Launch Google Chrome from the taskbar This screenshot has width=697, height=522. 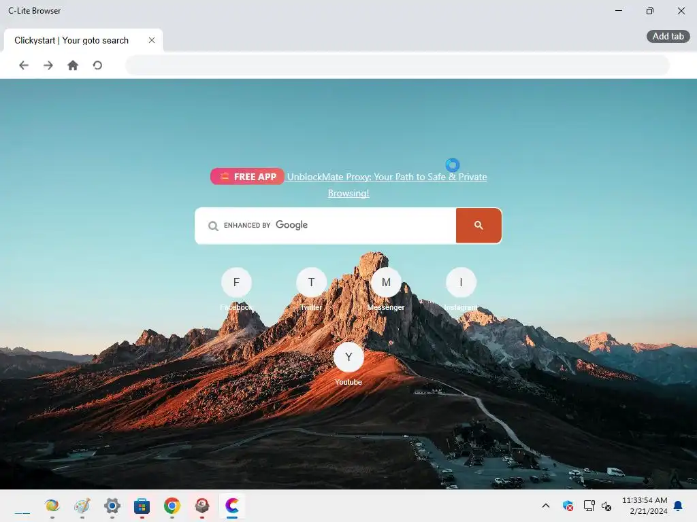point(172,506)
